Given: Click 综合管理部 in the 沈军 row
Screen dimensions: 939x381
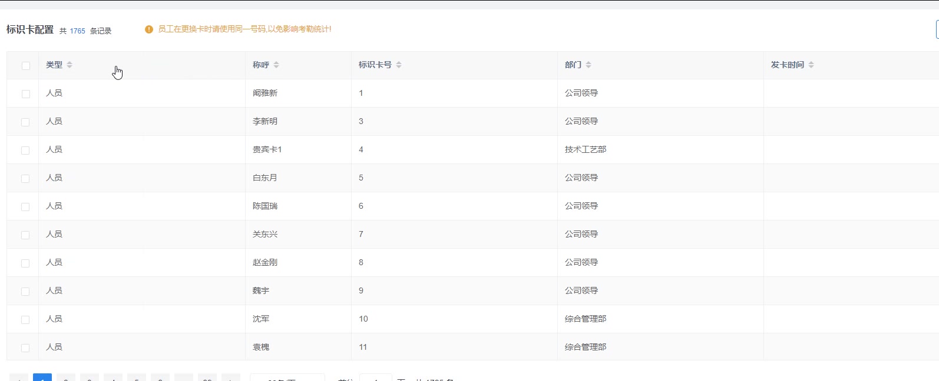Looking at the screenshot, I should (586, 319).
